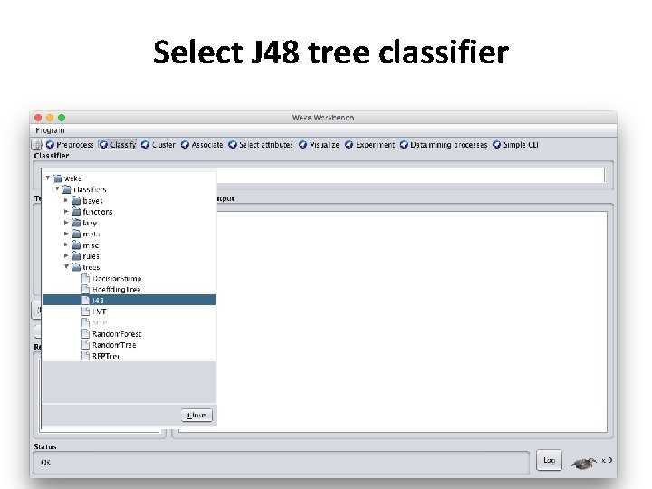Open the Preprocess perspective tab

(70, 145)
